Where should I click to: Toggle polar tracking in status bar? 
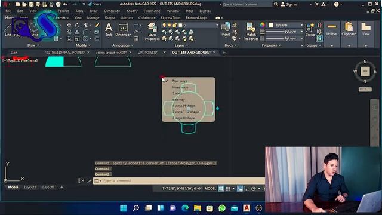point(253,189)
